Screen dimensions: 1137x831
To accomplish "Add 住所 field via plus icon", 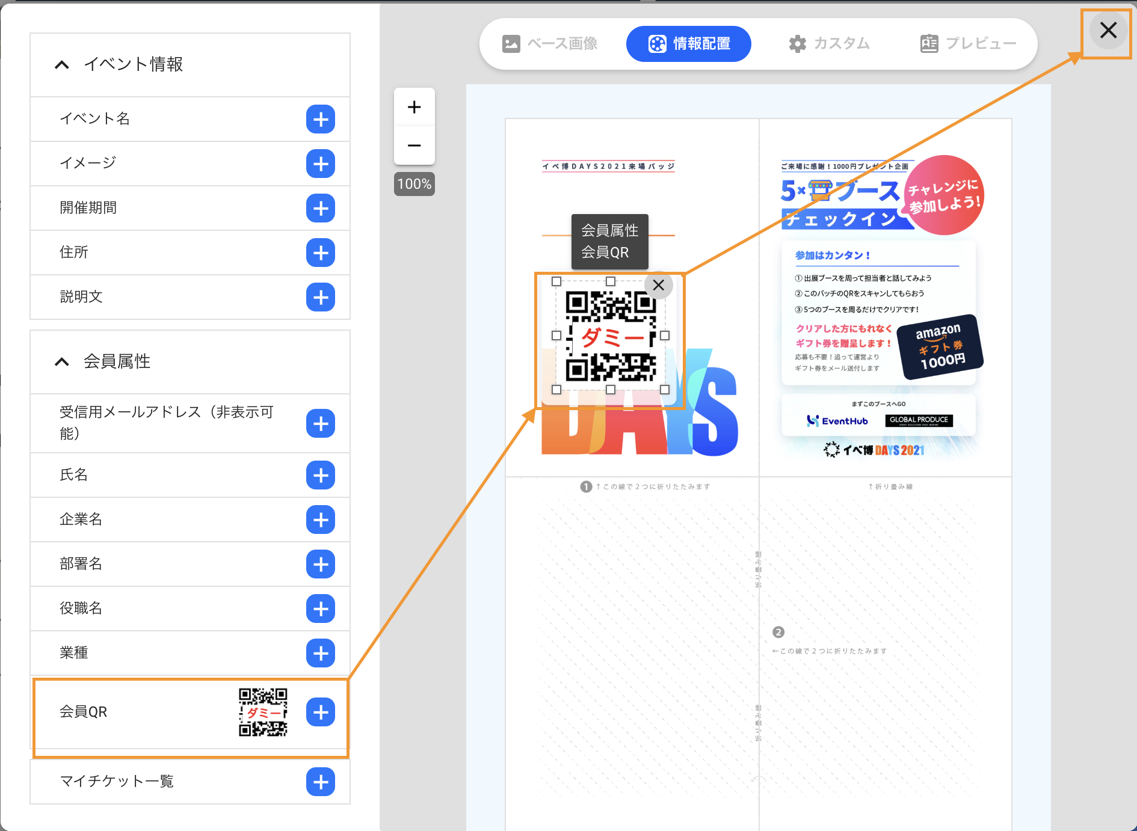I will [321, 253].
